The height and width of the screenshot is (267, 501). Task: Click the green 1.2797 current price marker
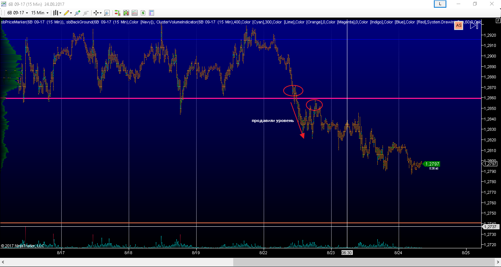(x=431, y=164)
